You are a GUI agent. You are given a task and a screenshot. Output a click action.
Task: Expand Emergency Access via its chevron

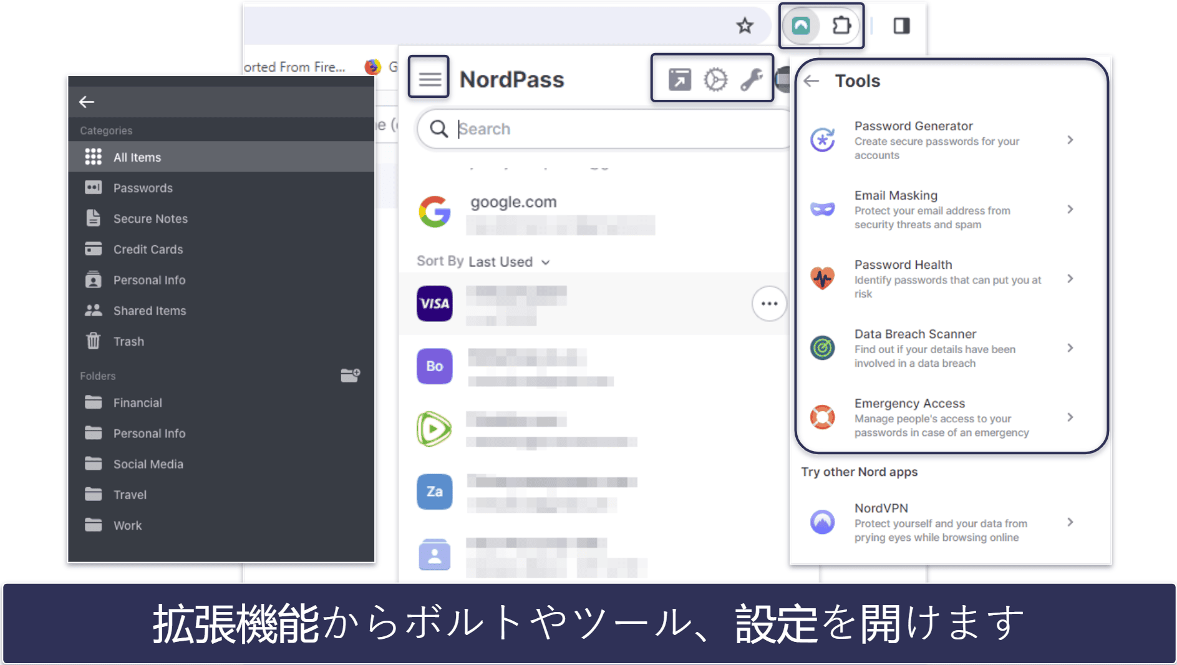tap(1070, 417)
